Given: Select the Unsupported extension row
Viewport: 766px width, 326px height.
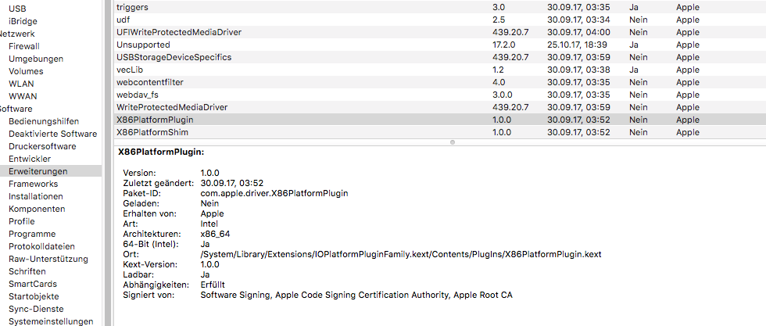Looking at the screenshot, I should [x=143, y=45].
